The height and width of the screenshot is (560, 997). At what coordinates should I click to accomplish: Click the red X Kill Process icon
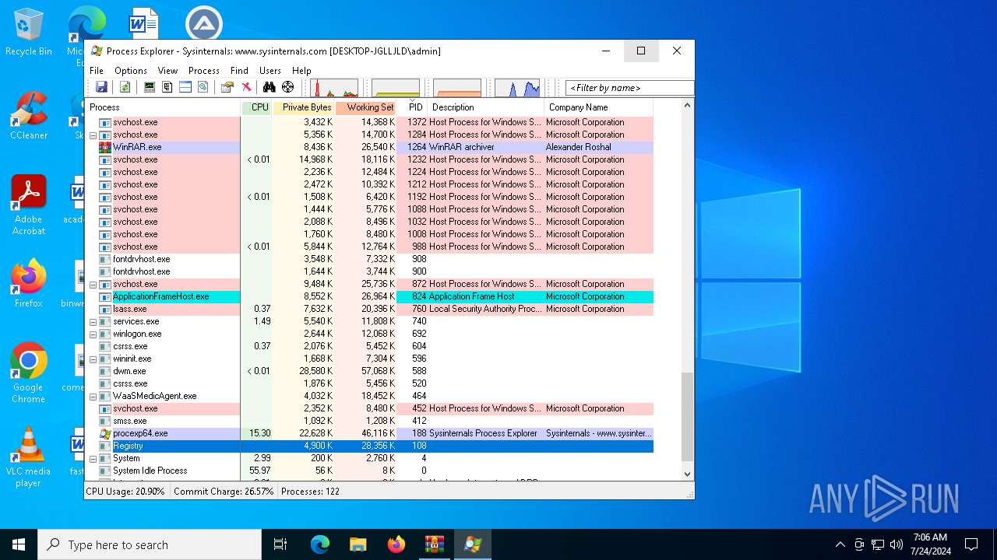246,87
